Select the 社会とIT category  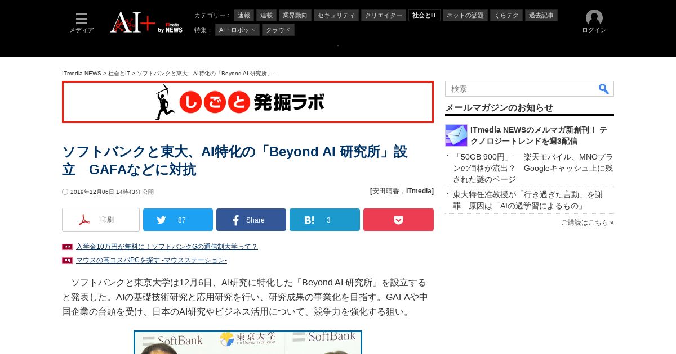[x=424, y=15]
